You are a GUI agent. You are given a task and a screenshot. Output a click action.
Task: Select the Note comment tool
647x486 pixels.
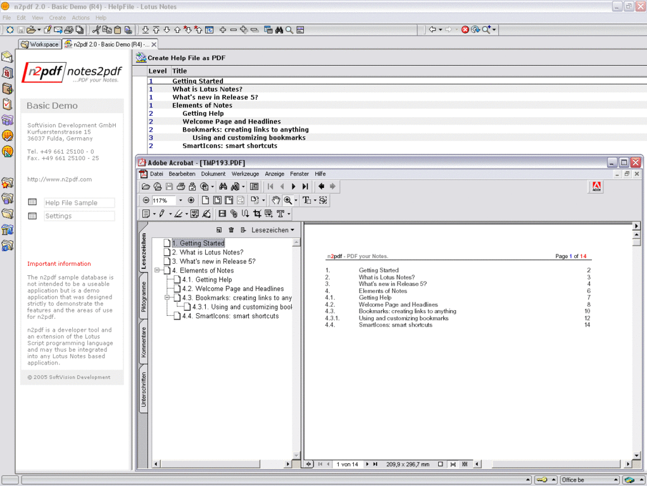(146, 214)
